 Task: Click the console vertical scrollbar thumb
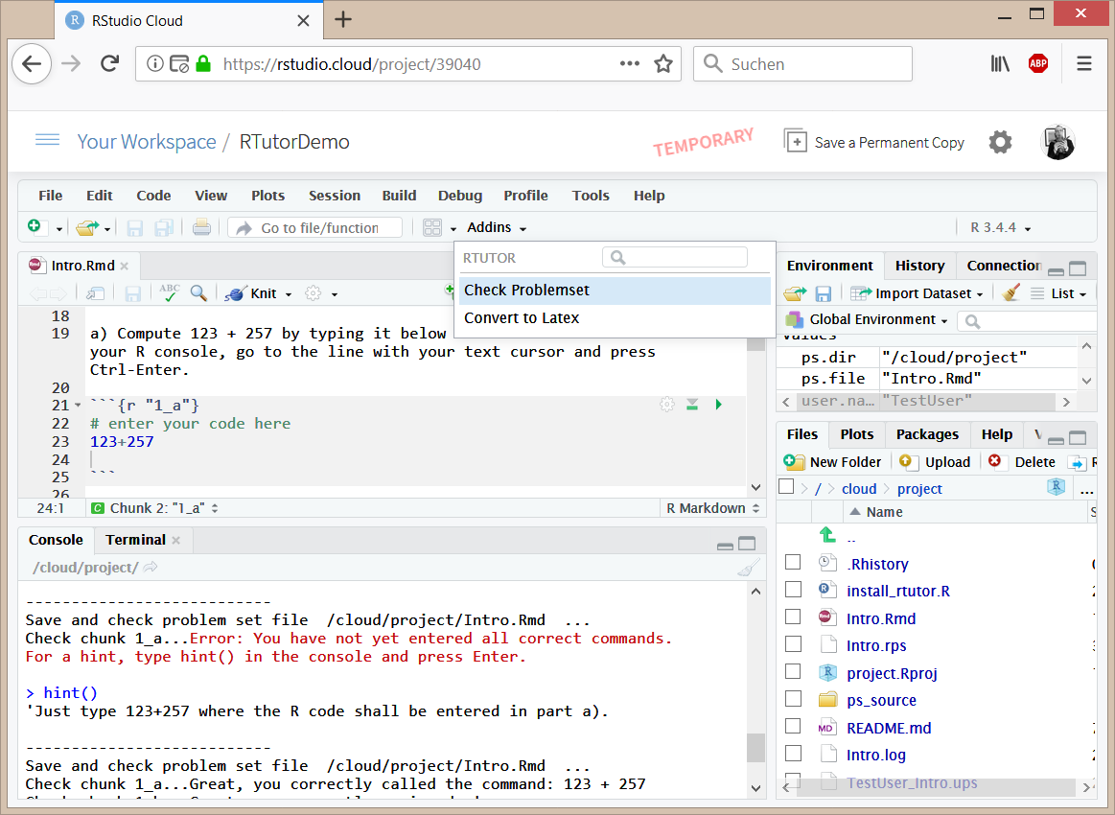tap(755, 748)
